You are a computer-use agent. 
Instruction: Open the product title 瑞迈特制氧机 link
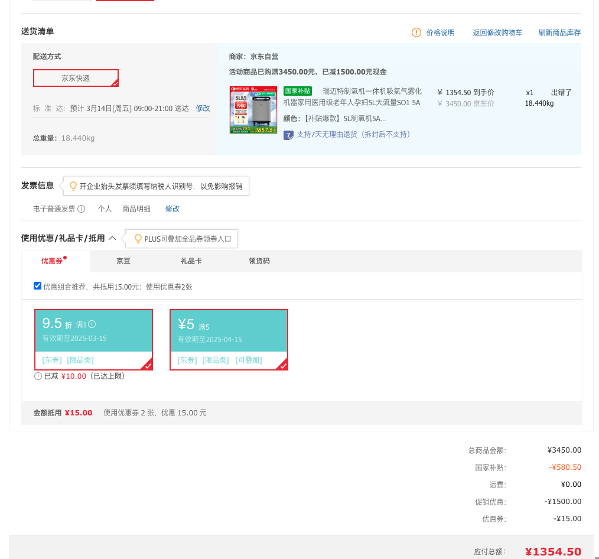tap(352, 97)
